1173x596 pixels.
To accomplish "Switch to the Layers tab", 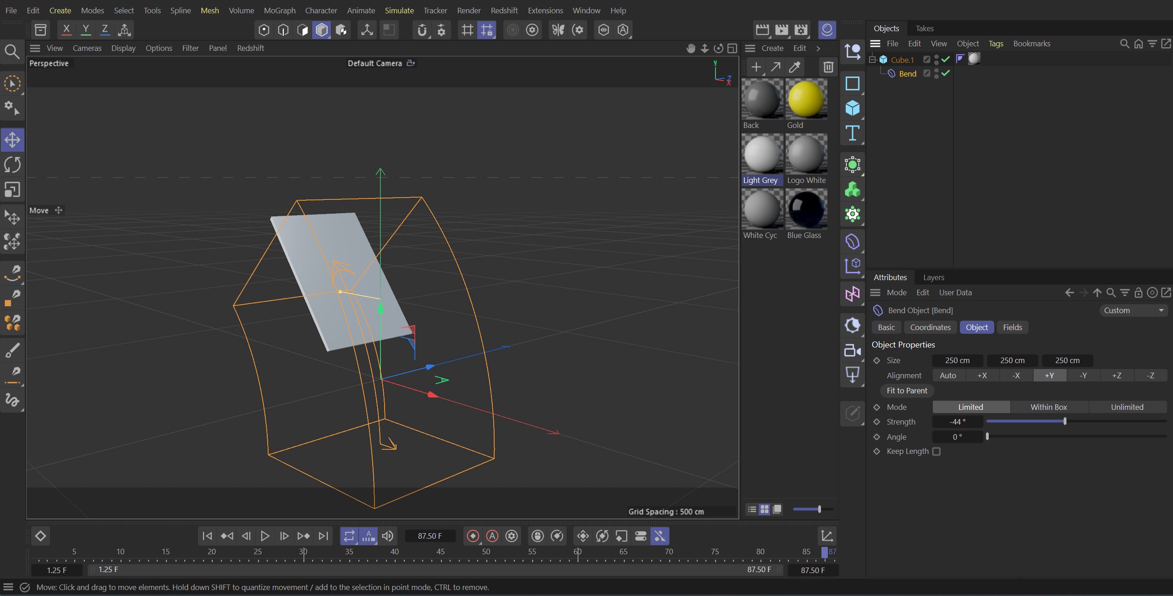I will coord(933,277).
